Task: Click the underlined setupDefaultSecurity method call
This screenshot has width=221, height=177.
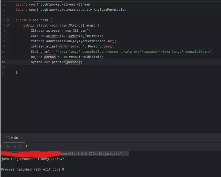Action: pos(65,36)
